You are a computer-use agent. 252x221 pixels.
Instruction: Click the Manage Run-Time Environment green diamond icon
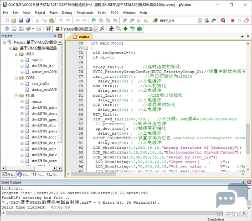tap(125, 29)
